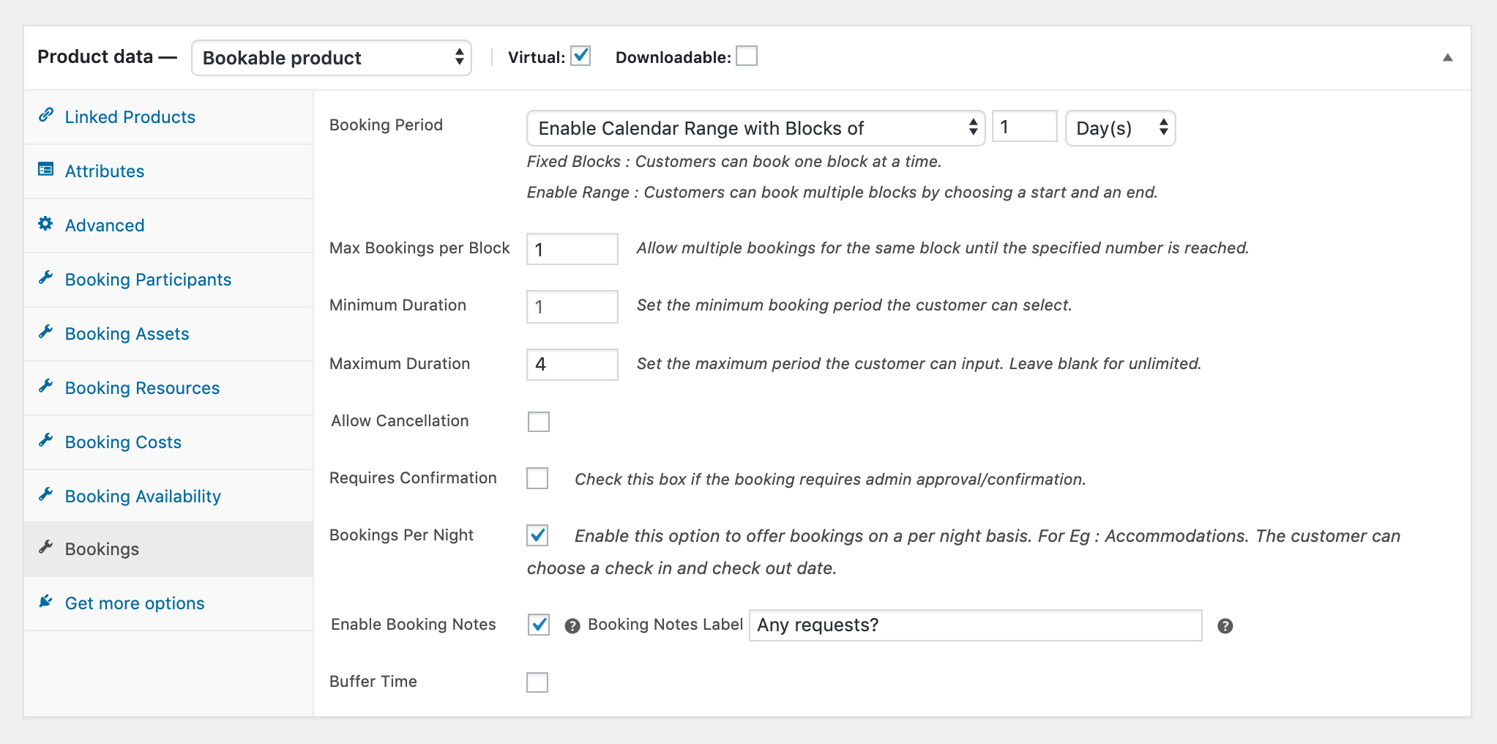Collapse the Product data panel arrow
Image resolution: width=1497 pixels, height=744 pixels.
tap(1447, 58)
